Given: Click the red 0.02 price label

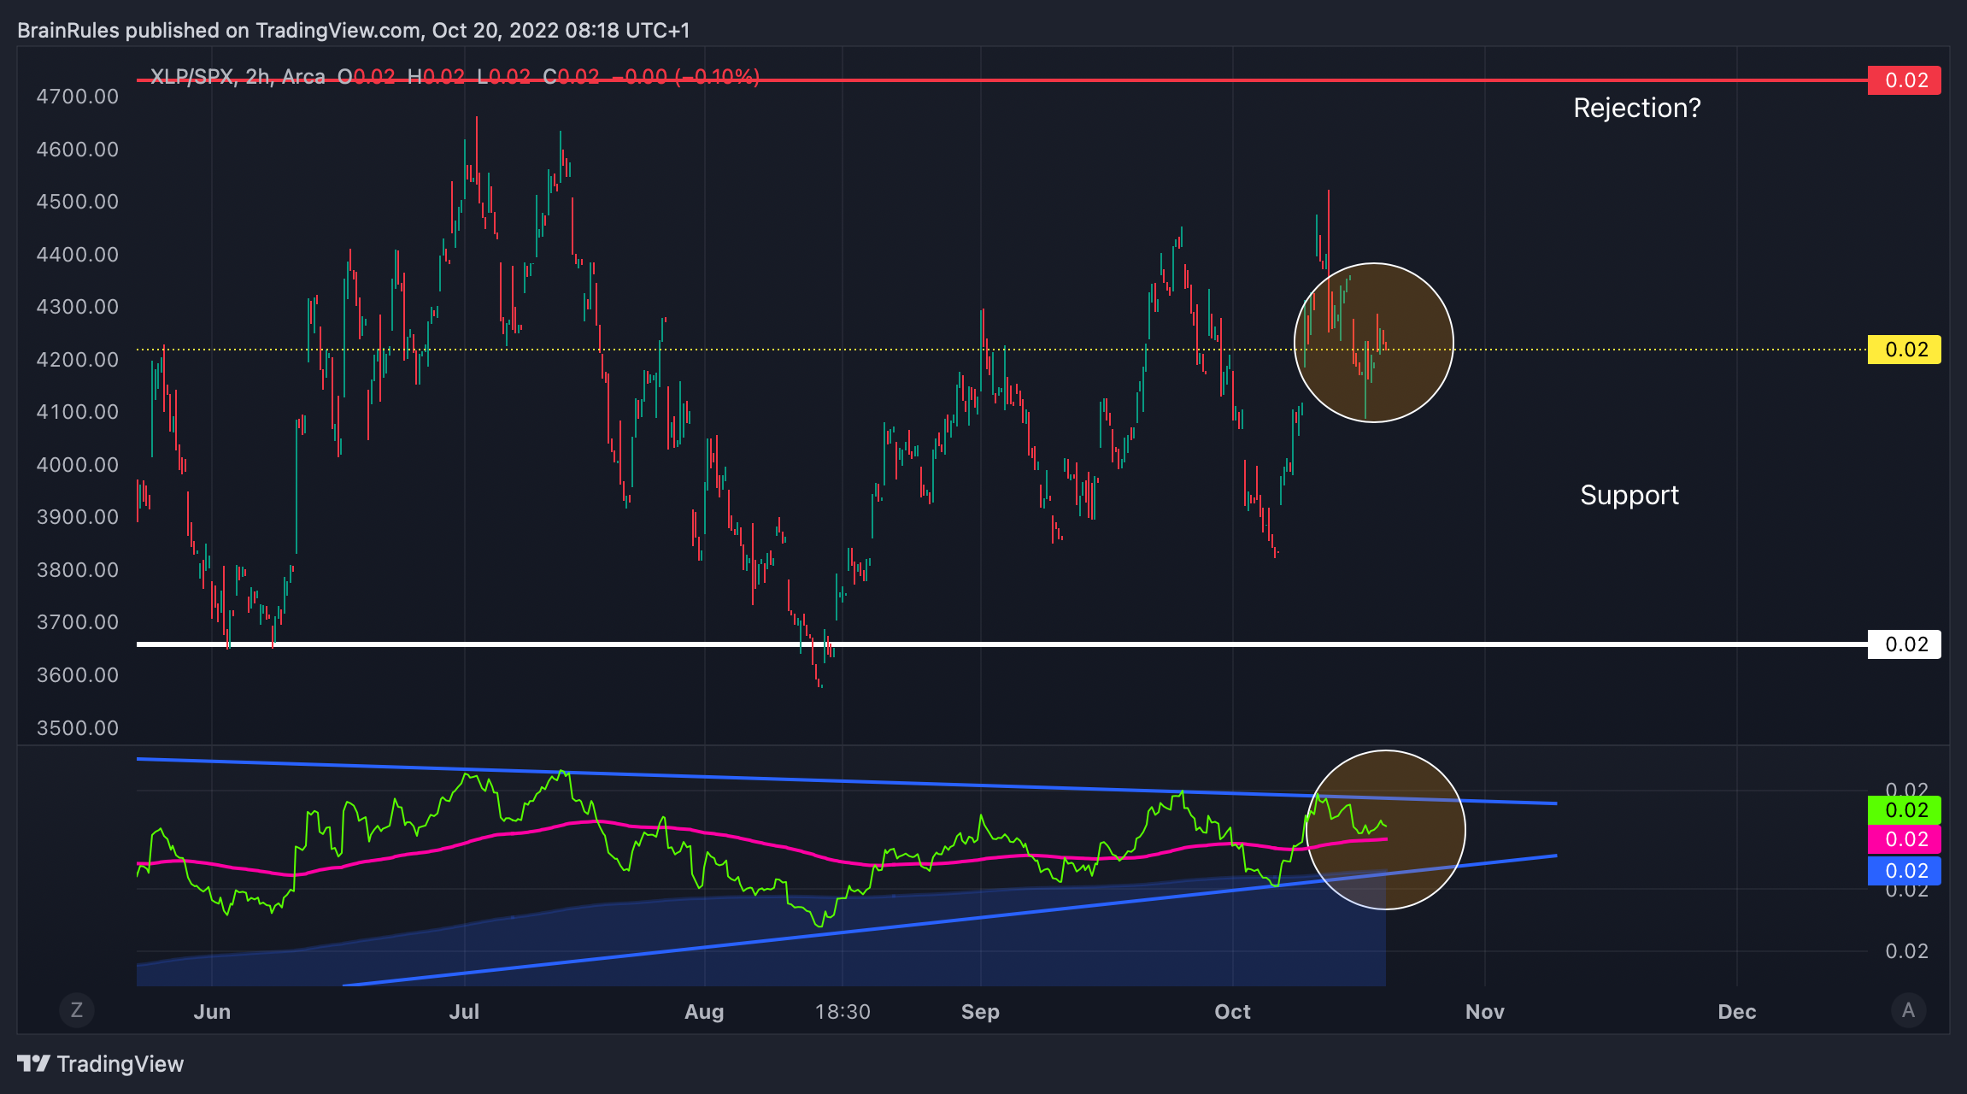Looking at the screenshot, I should coord(1904,80).
